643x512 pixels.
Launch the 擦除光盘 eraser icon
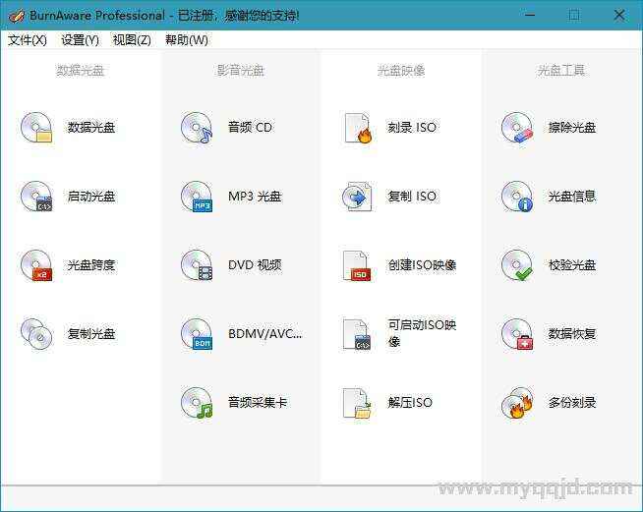[517, 128]
